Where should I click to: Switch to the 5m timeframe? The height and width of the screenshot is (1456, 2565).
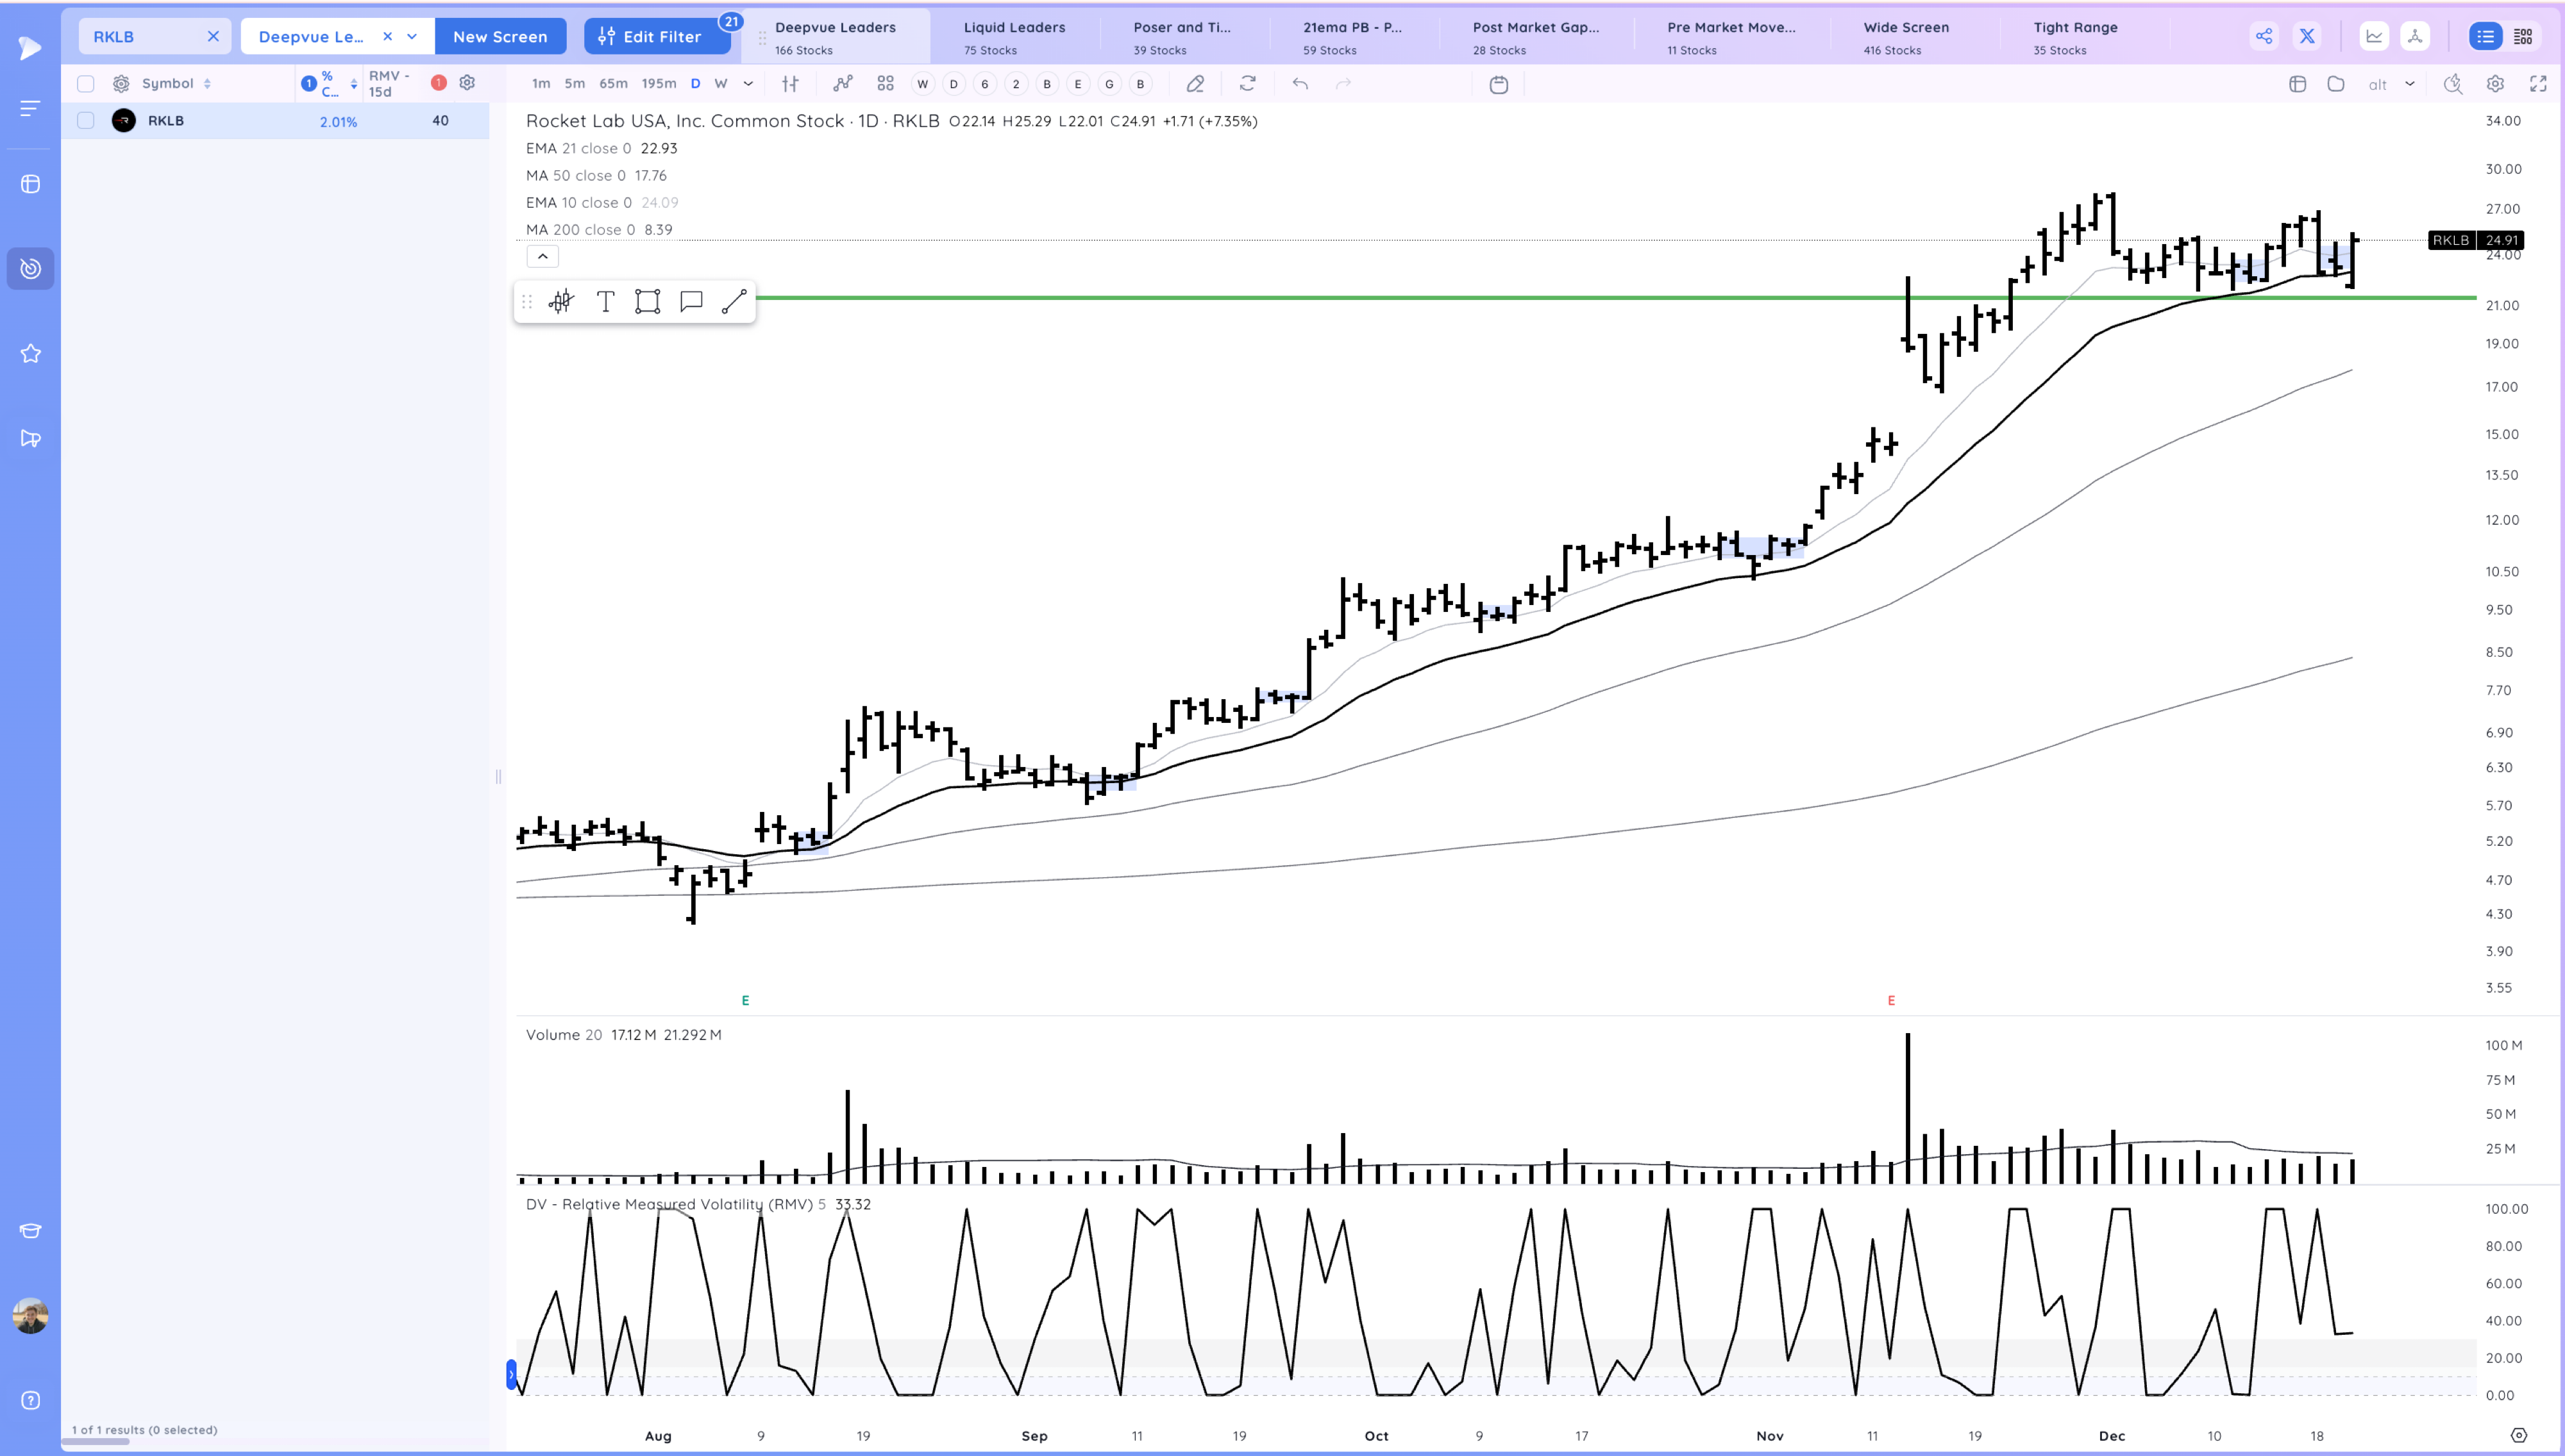pyautogui.click(x=574, y=84)
